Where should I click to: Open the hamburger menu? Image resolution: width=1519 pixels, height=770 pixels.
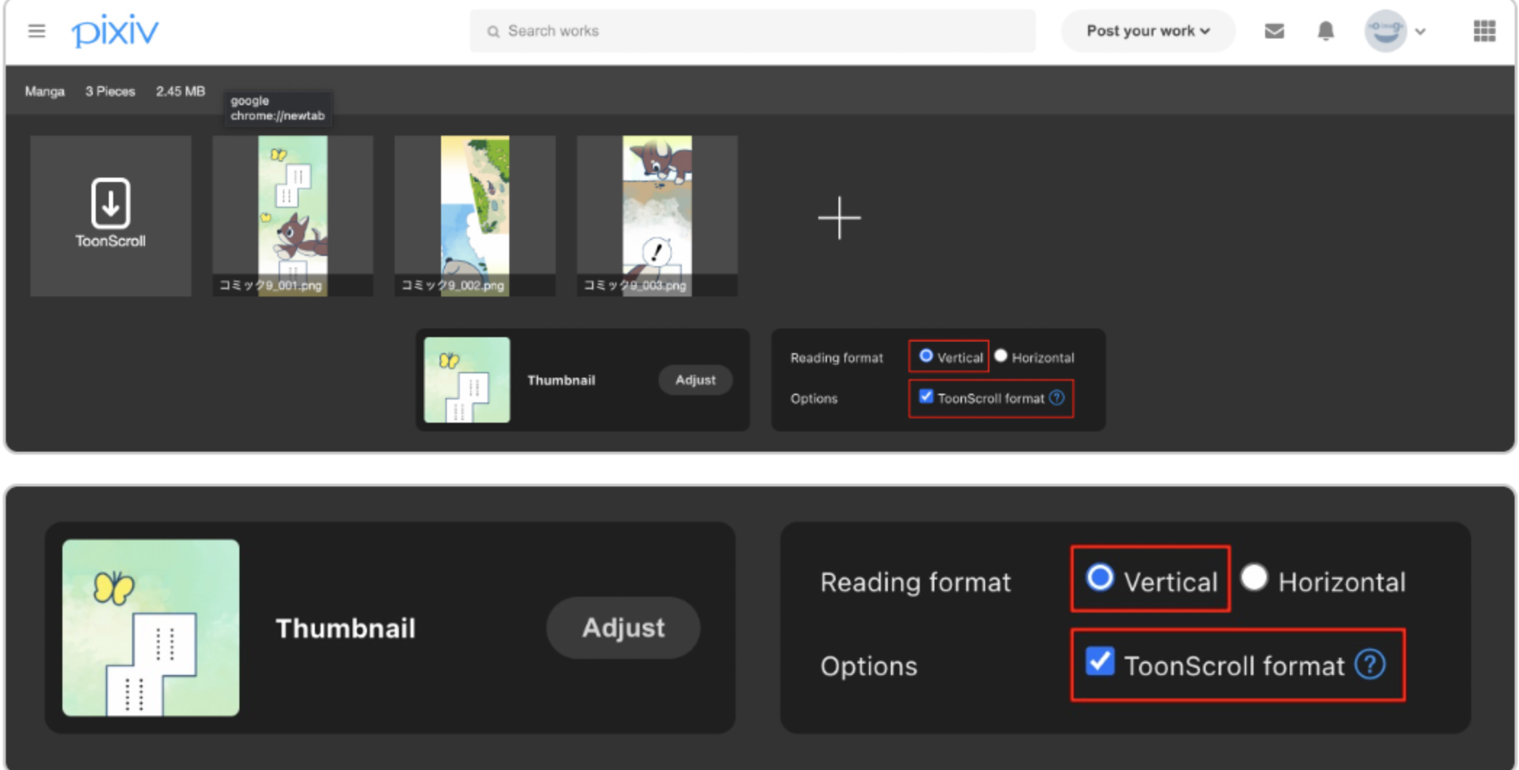[36, 31]
